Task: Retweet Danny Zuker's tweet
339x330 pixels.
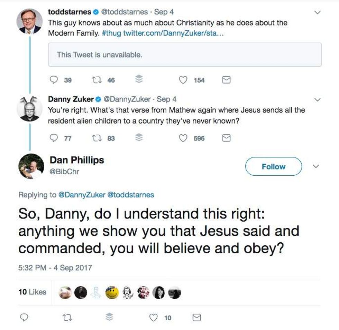Action: pos(96,138)
